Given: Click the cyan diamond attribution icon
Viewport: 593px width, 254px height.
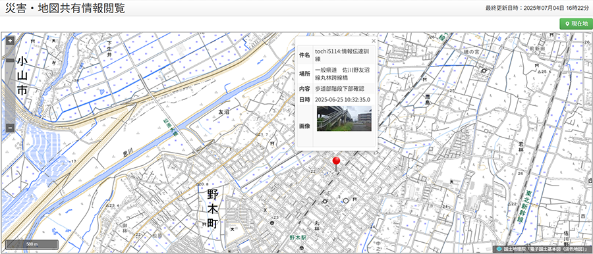Looking at the screenshot, I should 499,249.
